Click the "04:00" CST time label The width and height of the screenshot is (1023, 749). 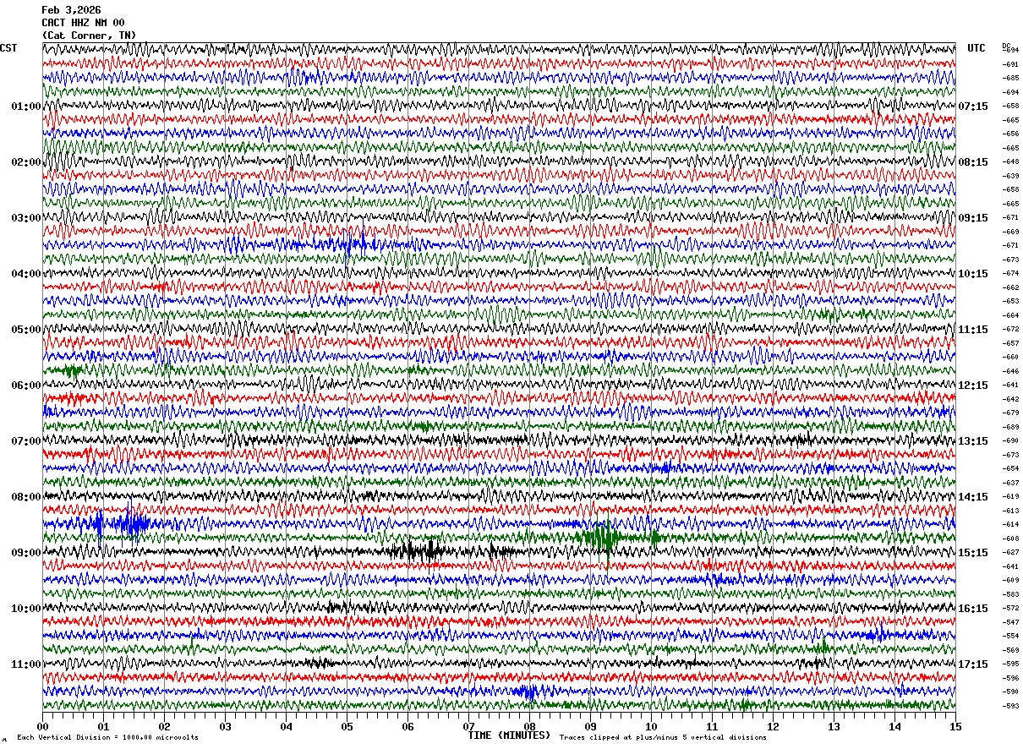[x=25, y=274]
